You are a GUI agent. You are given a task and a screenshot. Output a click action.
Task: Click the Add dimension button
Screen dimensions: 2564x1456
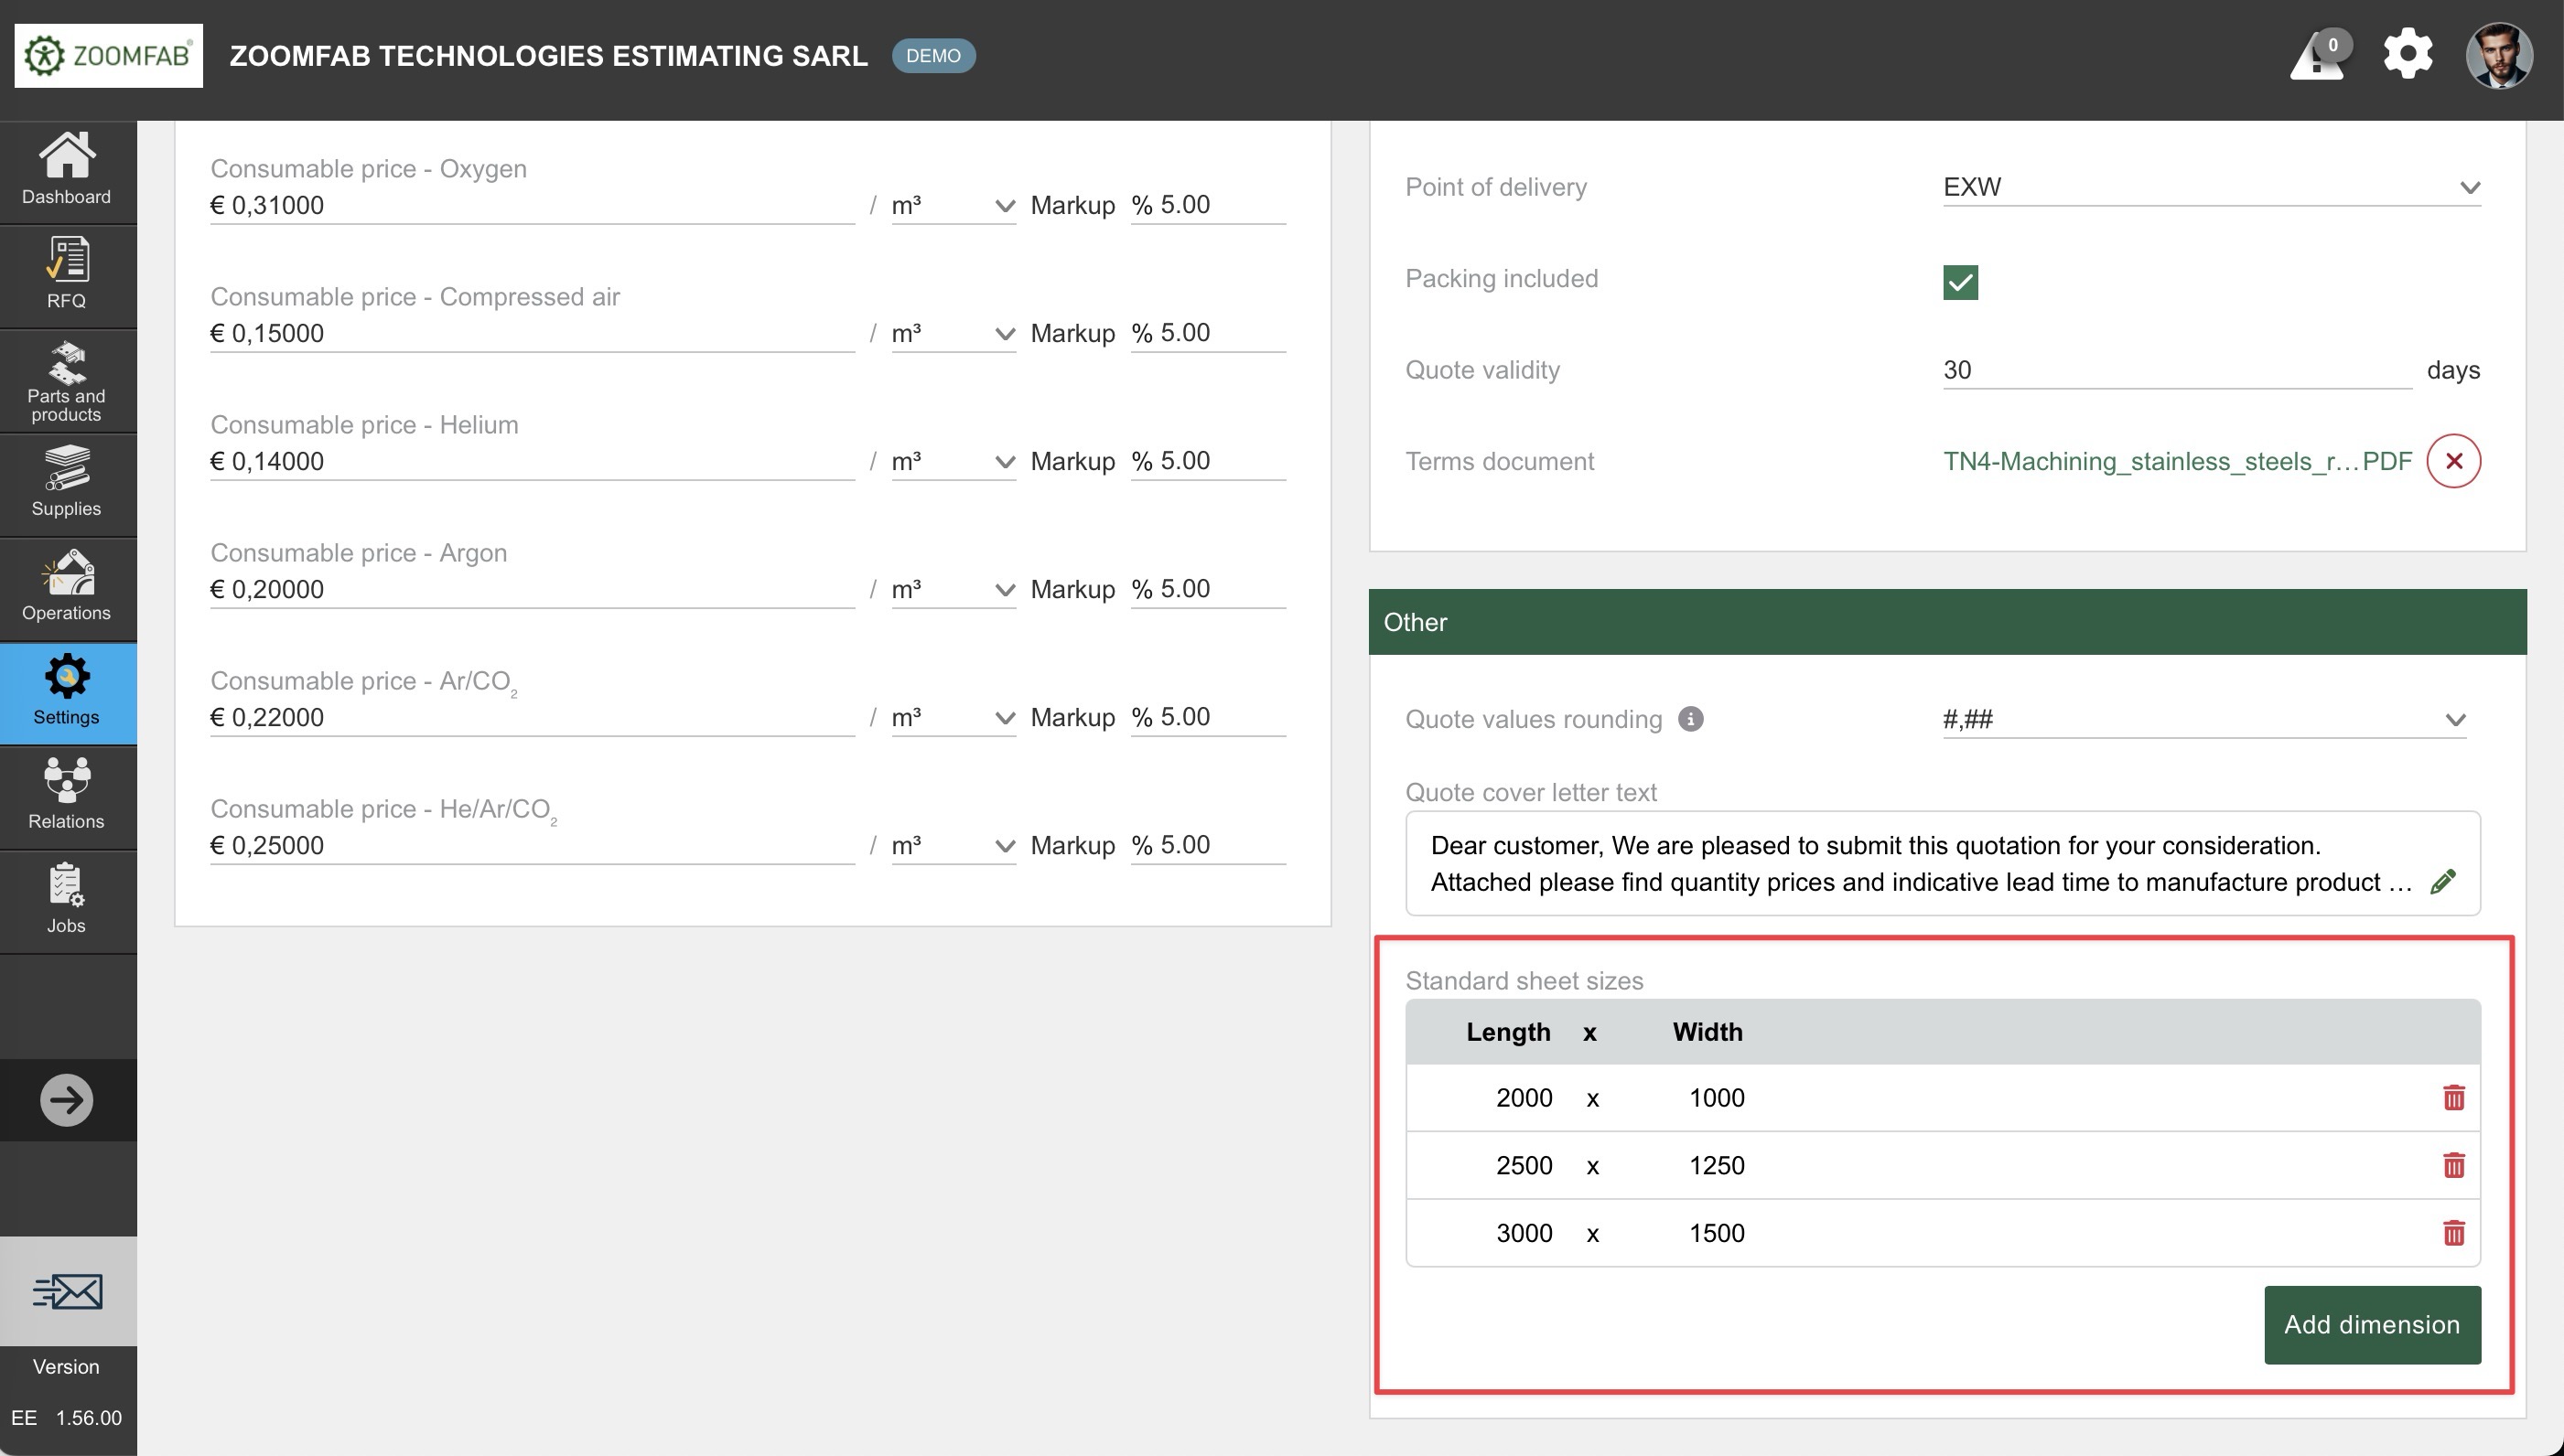2371,1324
